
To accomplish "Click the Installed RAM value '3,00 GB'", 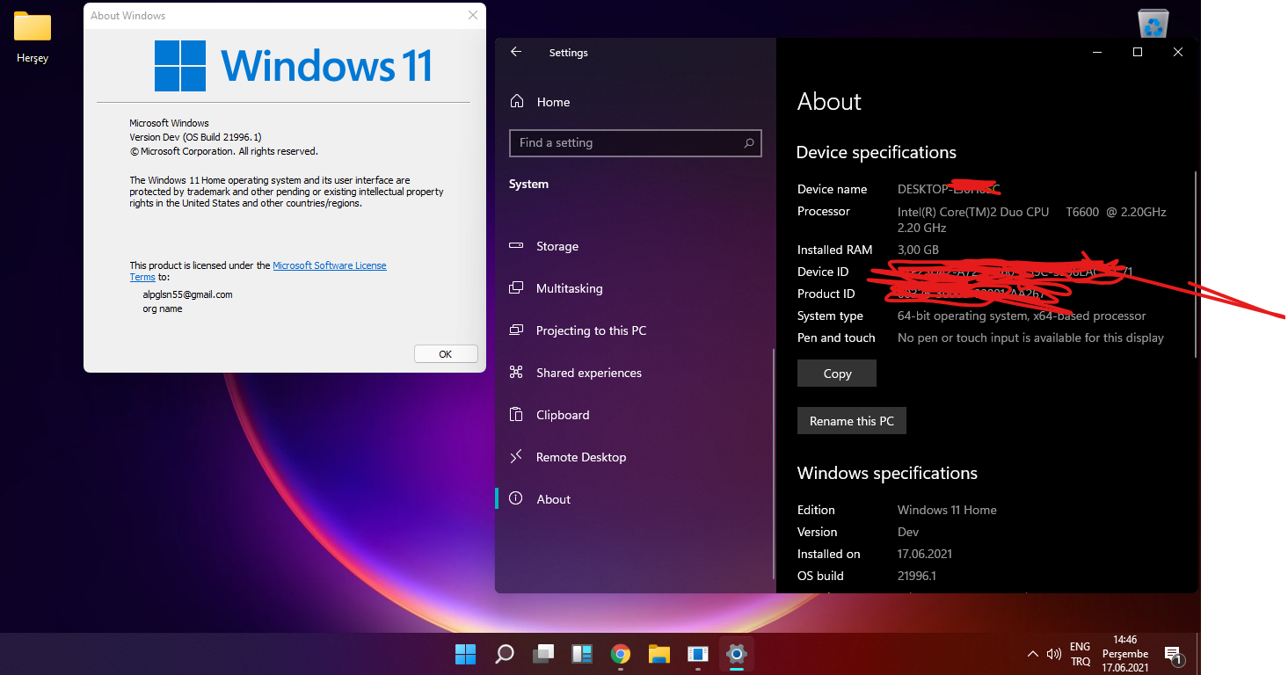I will [918, 250].
